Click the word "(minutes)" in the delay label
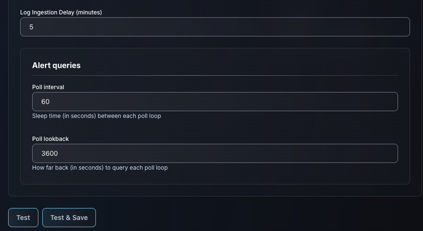The image size is (423, 231). [x=89, y=12]
